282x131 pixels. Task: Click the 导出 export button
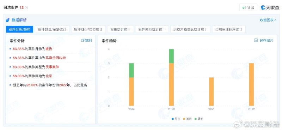248,7
